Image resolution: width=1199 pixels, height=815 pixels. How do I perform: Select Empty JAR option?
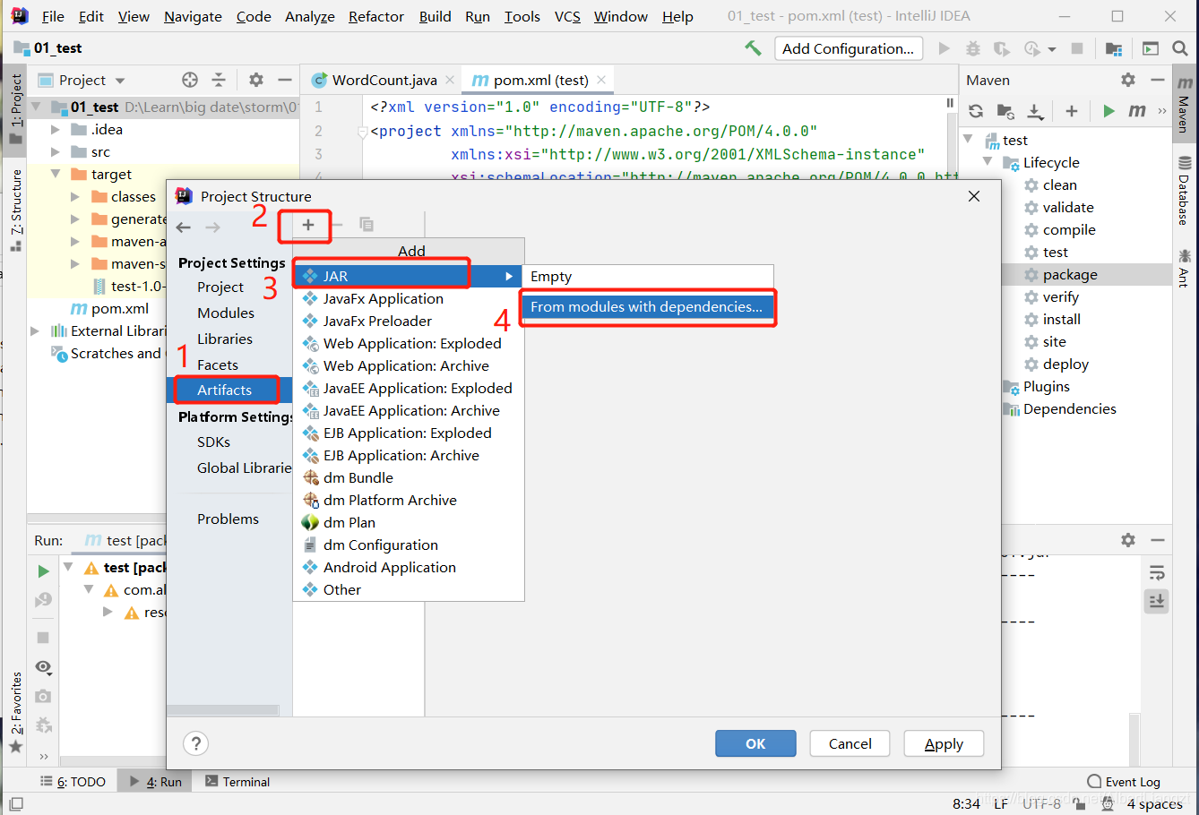click(647, 277)
